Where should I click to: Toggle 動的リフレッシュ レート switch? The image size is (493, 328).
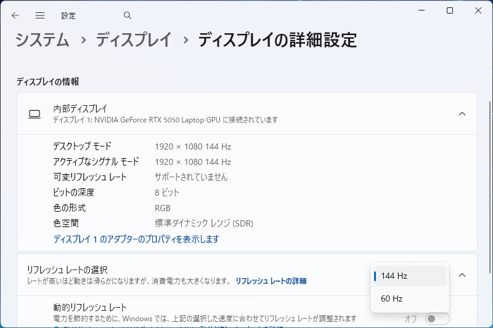coord(437,319)
